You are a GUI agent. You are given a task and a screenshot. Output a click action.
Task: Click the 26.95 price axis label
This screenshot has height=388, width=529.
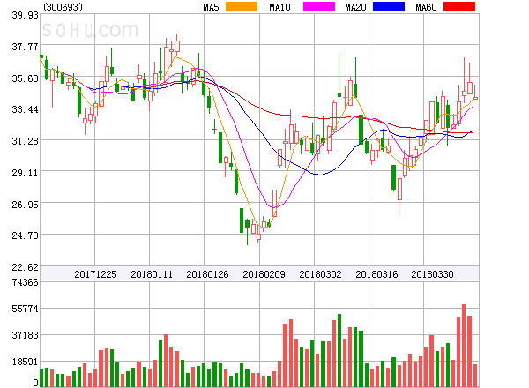[x=25, y=204]
